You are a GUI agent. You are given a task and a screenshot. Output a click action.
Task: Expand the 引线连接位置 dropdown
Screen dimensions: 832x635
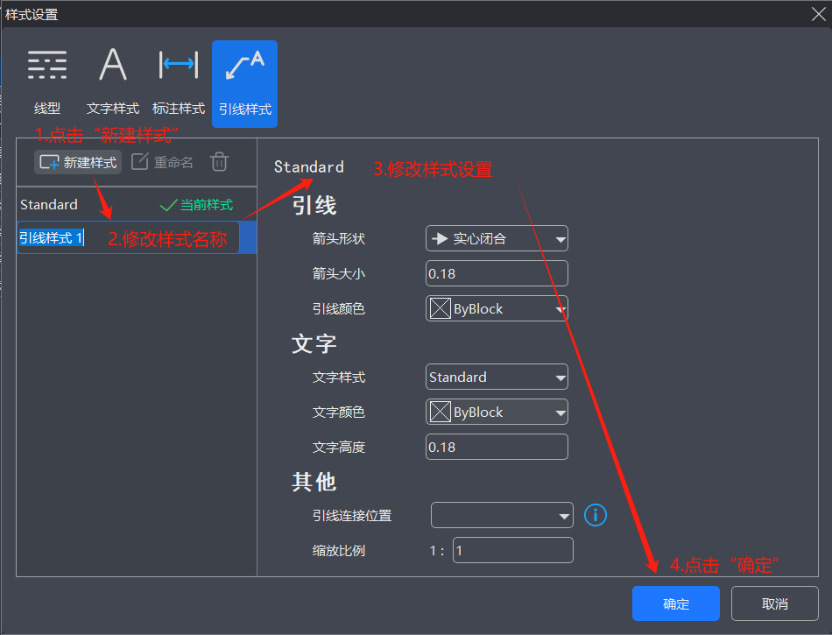[502, 516]
